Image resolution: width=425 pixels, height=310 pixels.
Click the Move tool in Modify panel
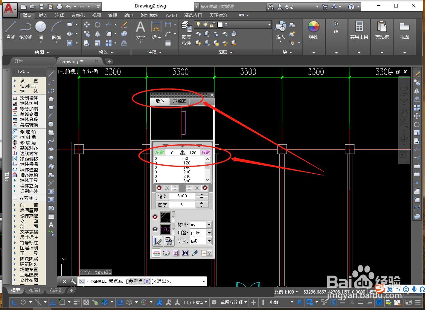[x=87, y=25]
